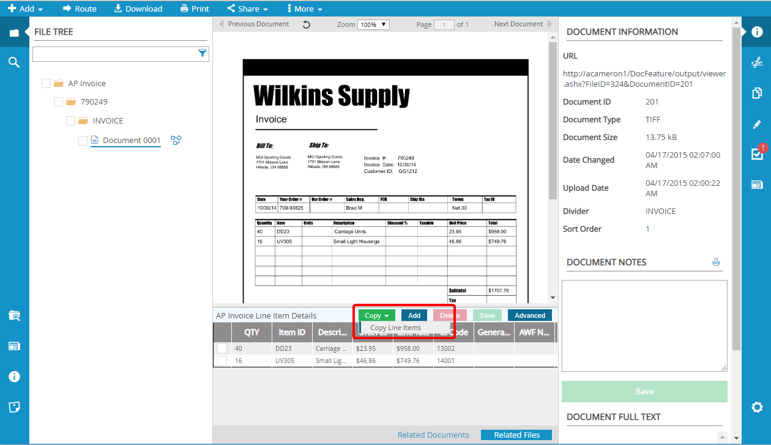The width and height of the screenshot is (771, 445).
Task: Open the signature icon in right sidebar
Action: coord(757,62)
